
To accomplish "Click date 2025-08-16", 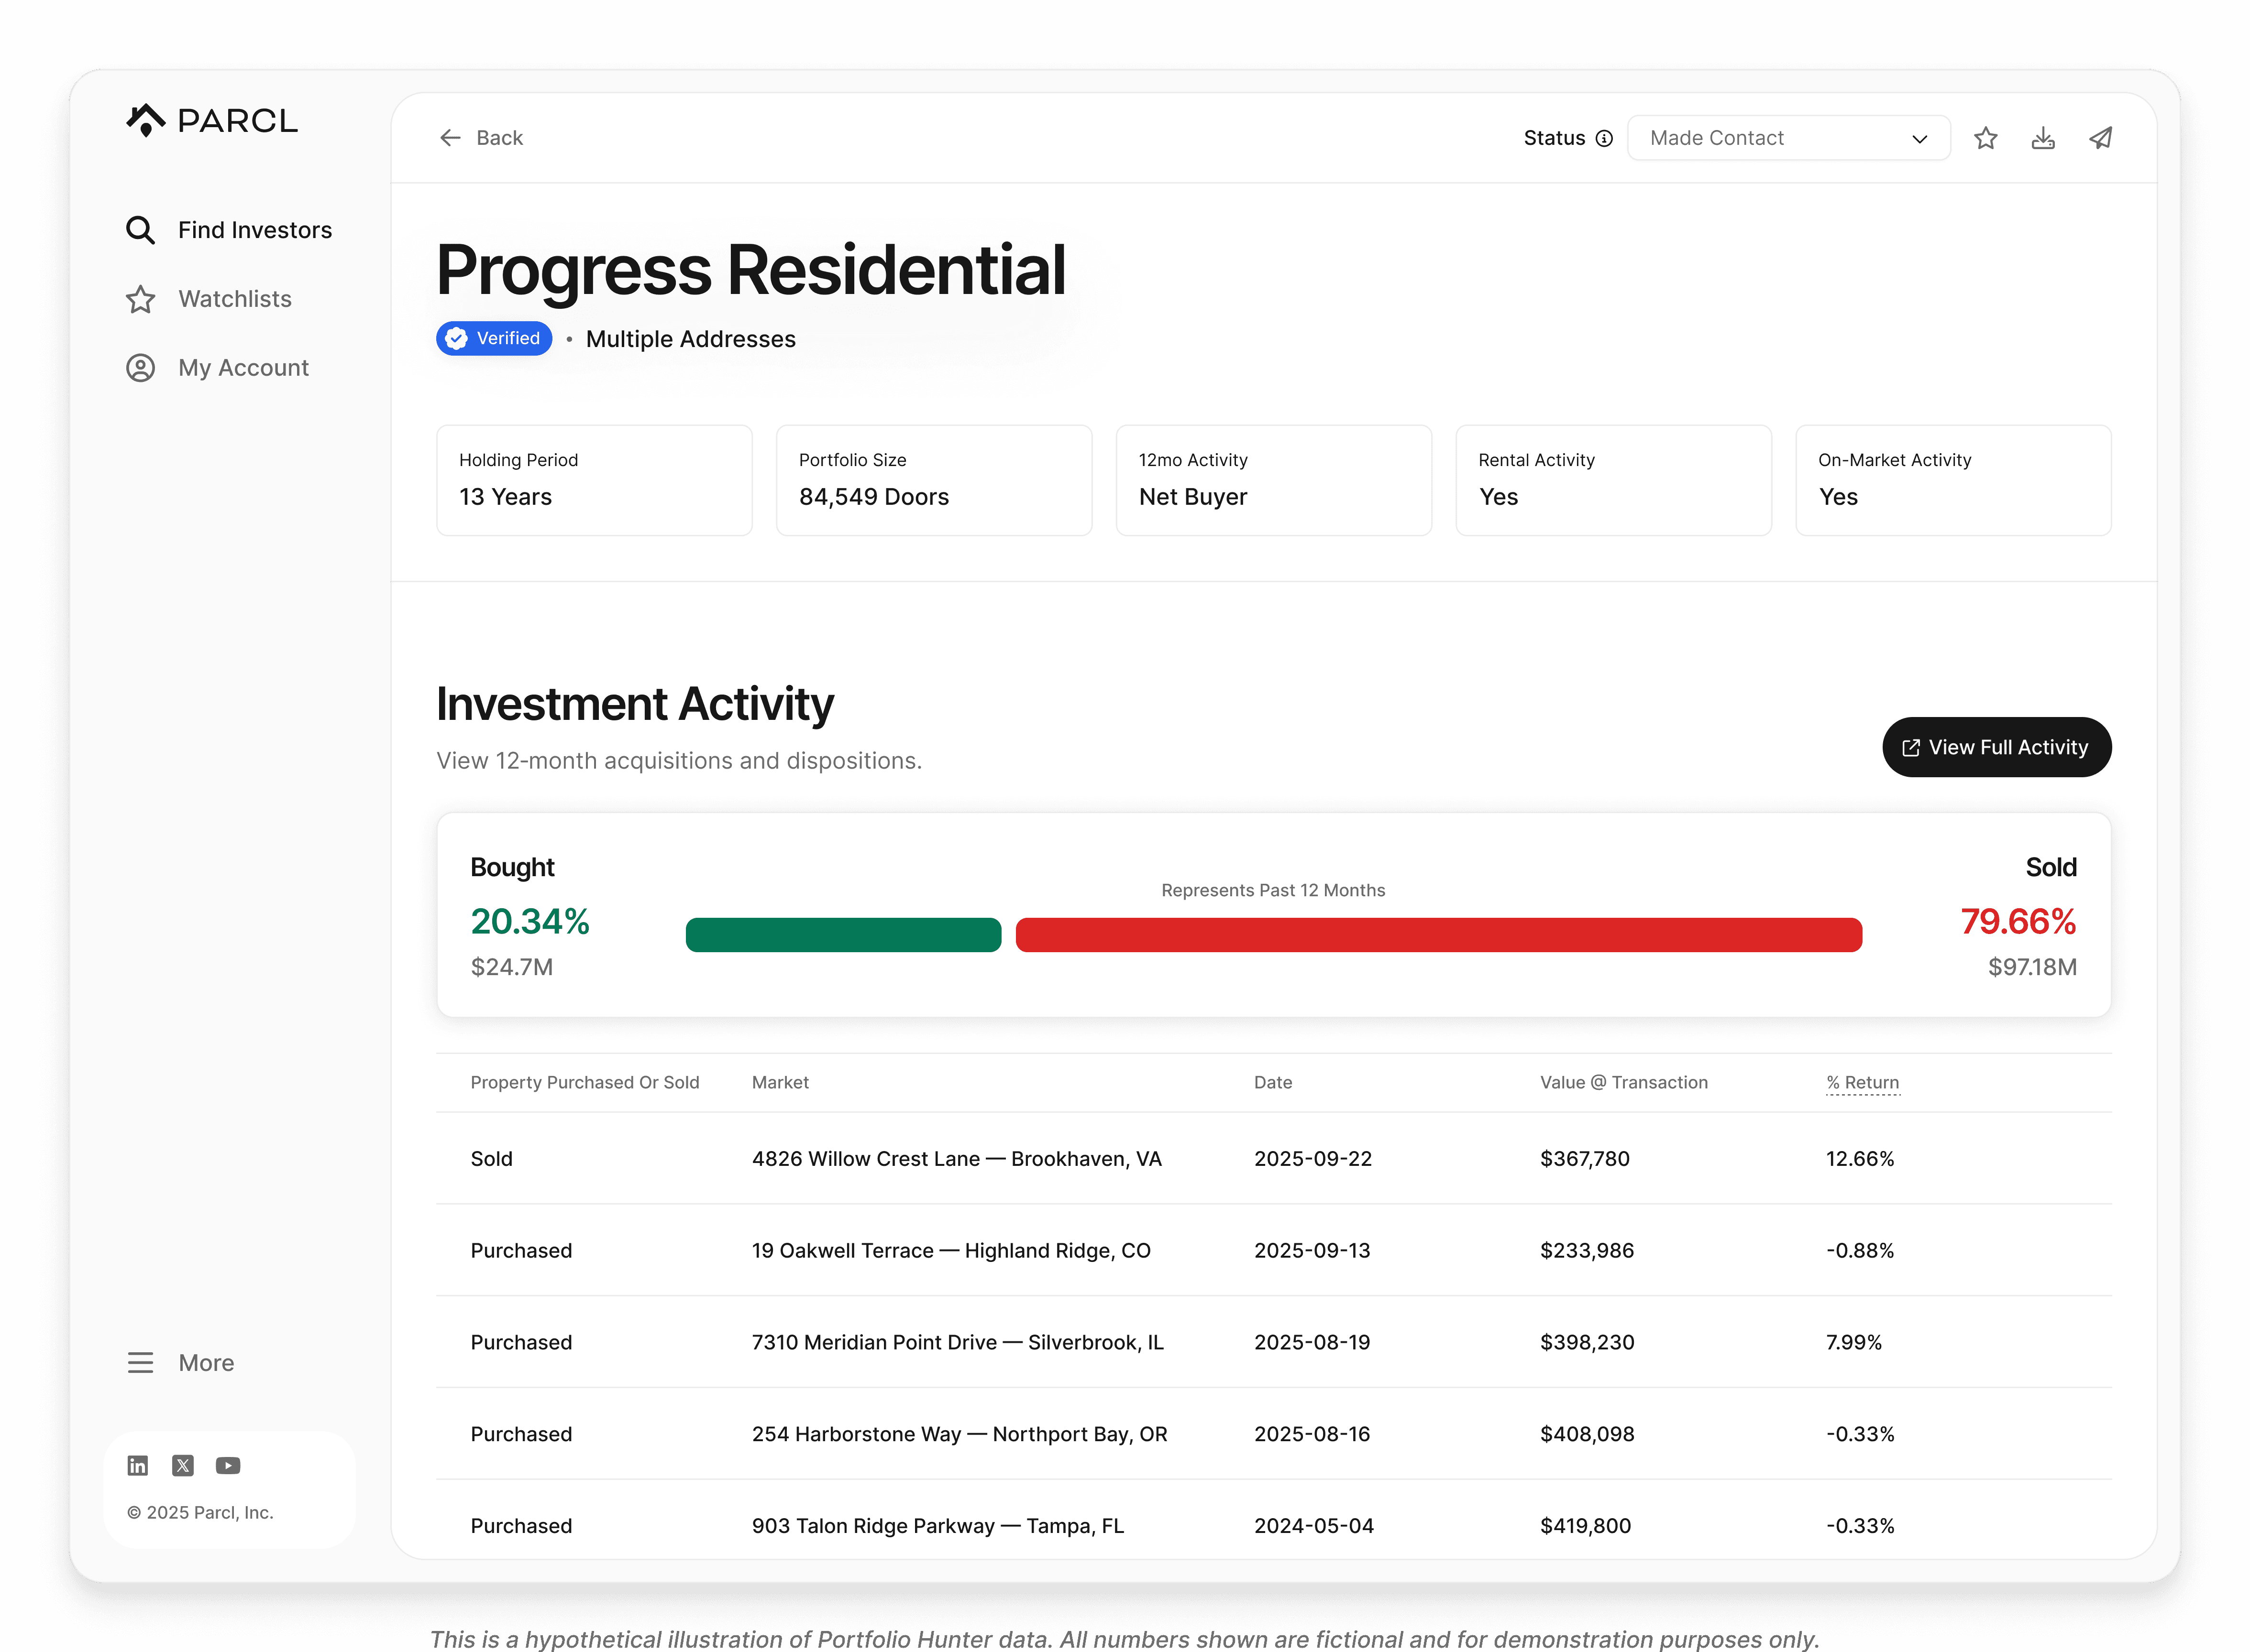I will click(x=1312, y=1434).
